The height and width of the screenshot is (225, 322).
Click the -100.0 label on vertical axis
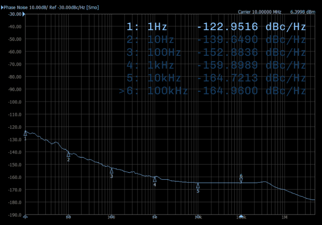14,102
